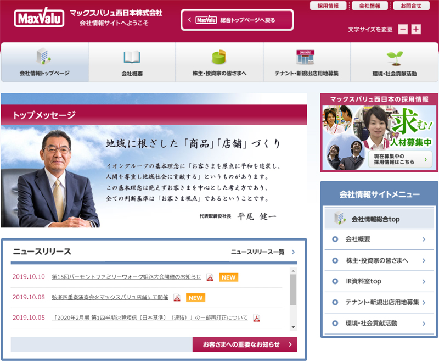
Task: Open PDF icon for 2019.10.05 news item
Action: [256, 318]
